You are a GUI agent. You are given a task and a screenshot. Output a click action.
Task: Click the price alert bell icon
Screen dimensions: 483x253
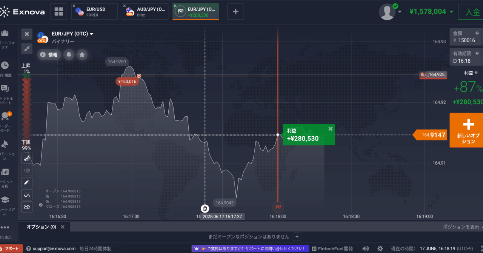click(69, 55)
